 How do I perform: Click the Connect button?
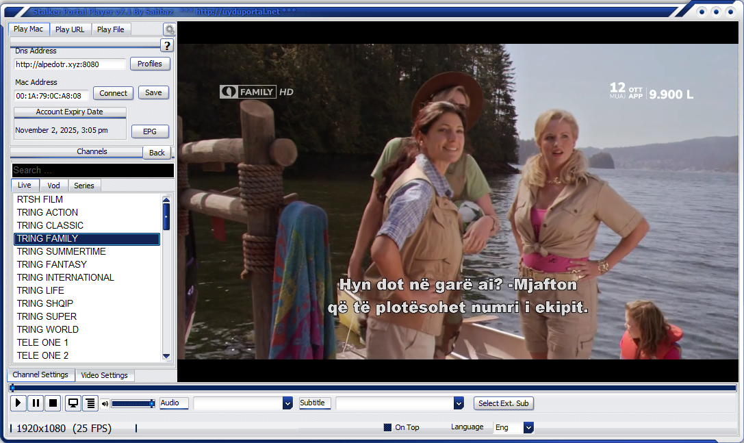coord(114,93)
